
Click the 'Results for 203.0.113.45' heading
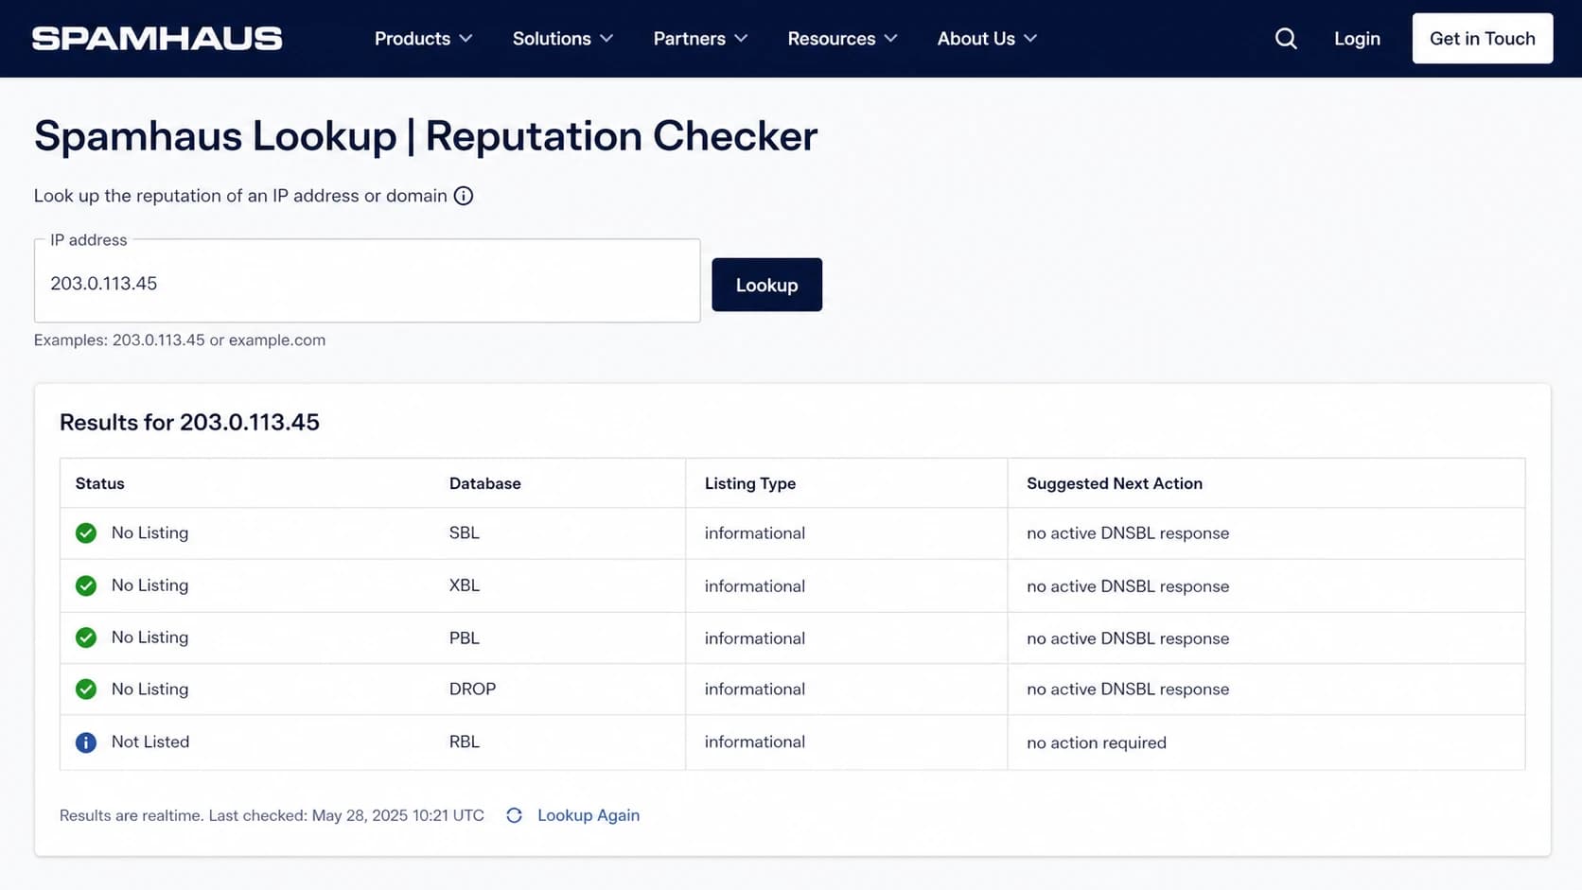click(189, 422)
